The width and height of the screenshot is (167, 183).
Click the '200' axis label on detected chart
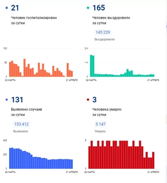tap(5, 154)
